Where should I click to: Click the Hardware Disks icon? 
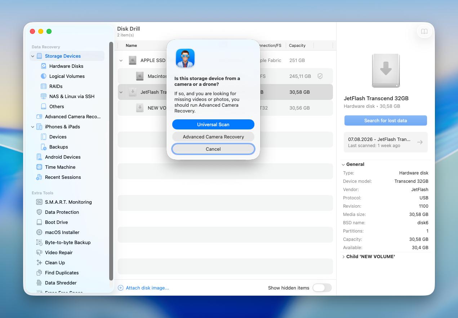pyautogui.click(x=44, y=66)
